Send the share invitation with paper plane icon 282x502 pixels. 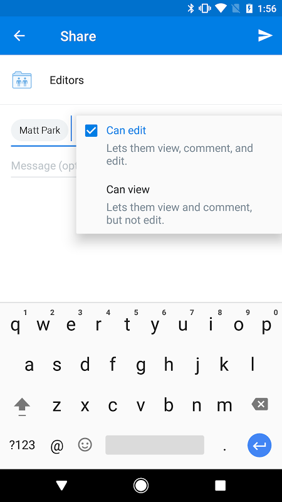pyautogui.click(x=265, y=36)
